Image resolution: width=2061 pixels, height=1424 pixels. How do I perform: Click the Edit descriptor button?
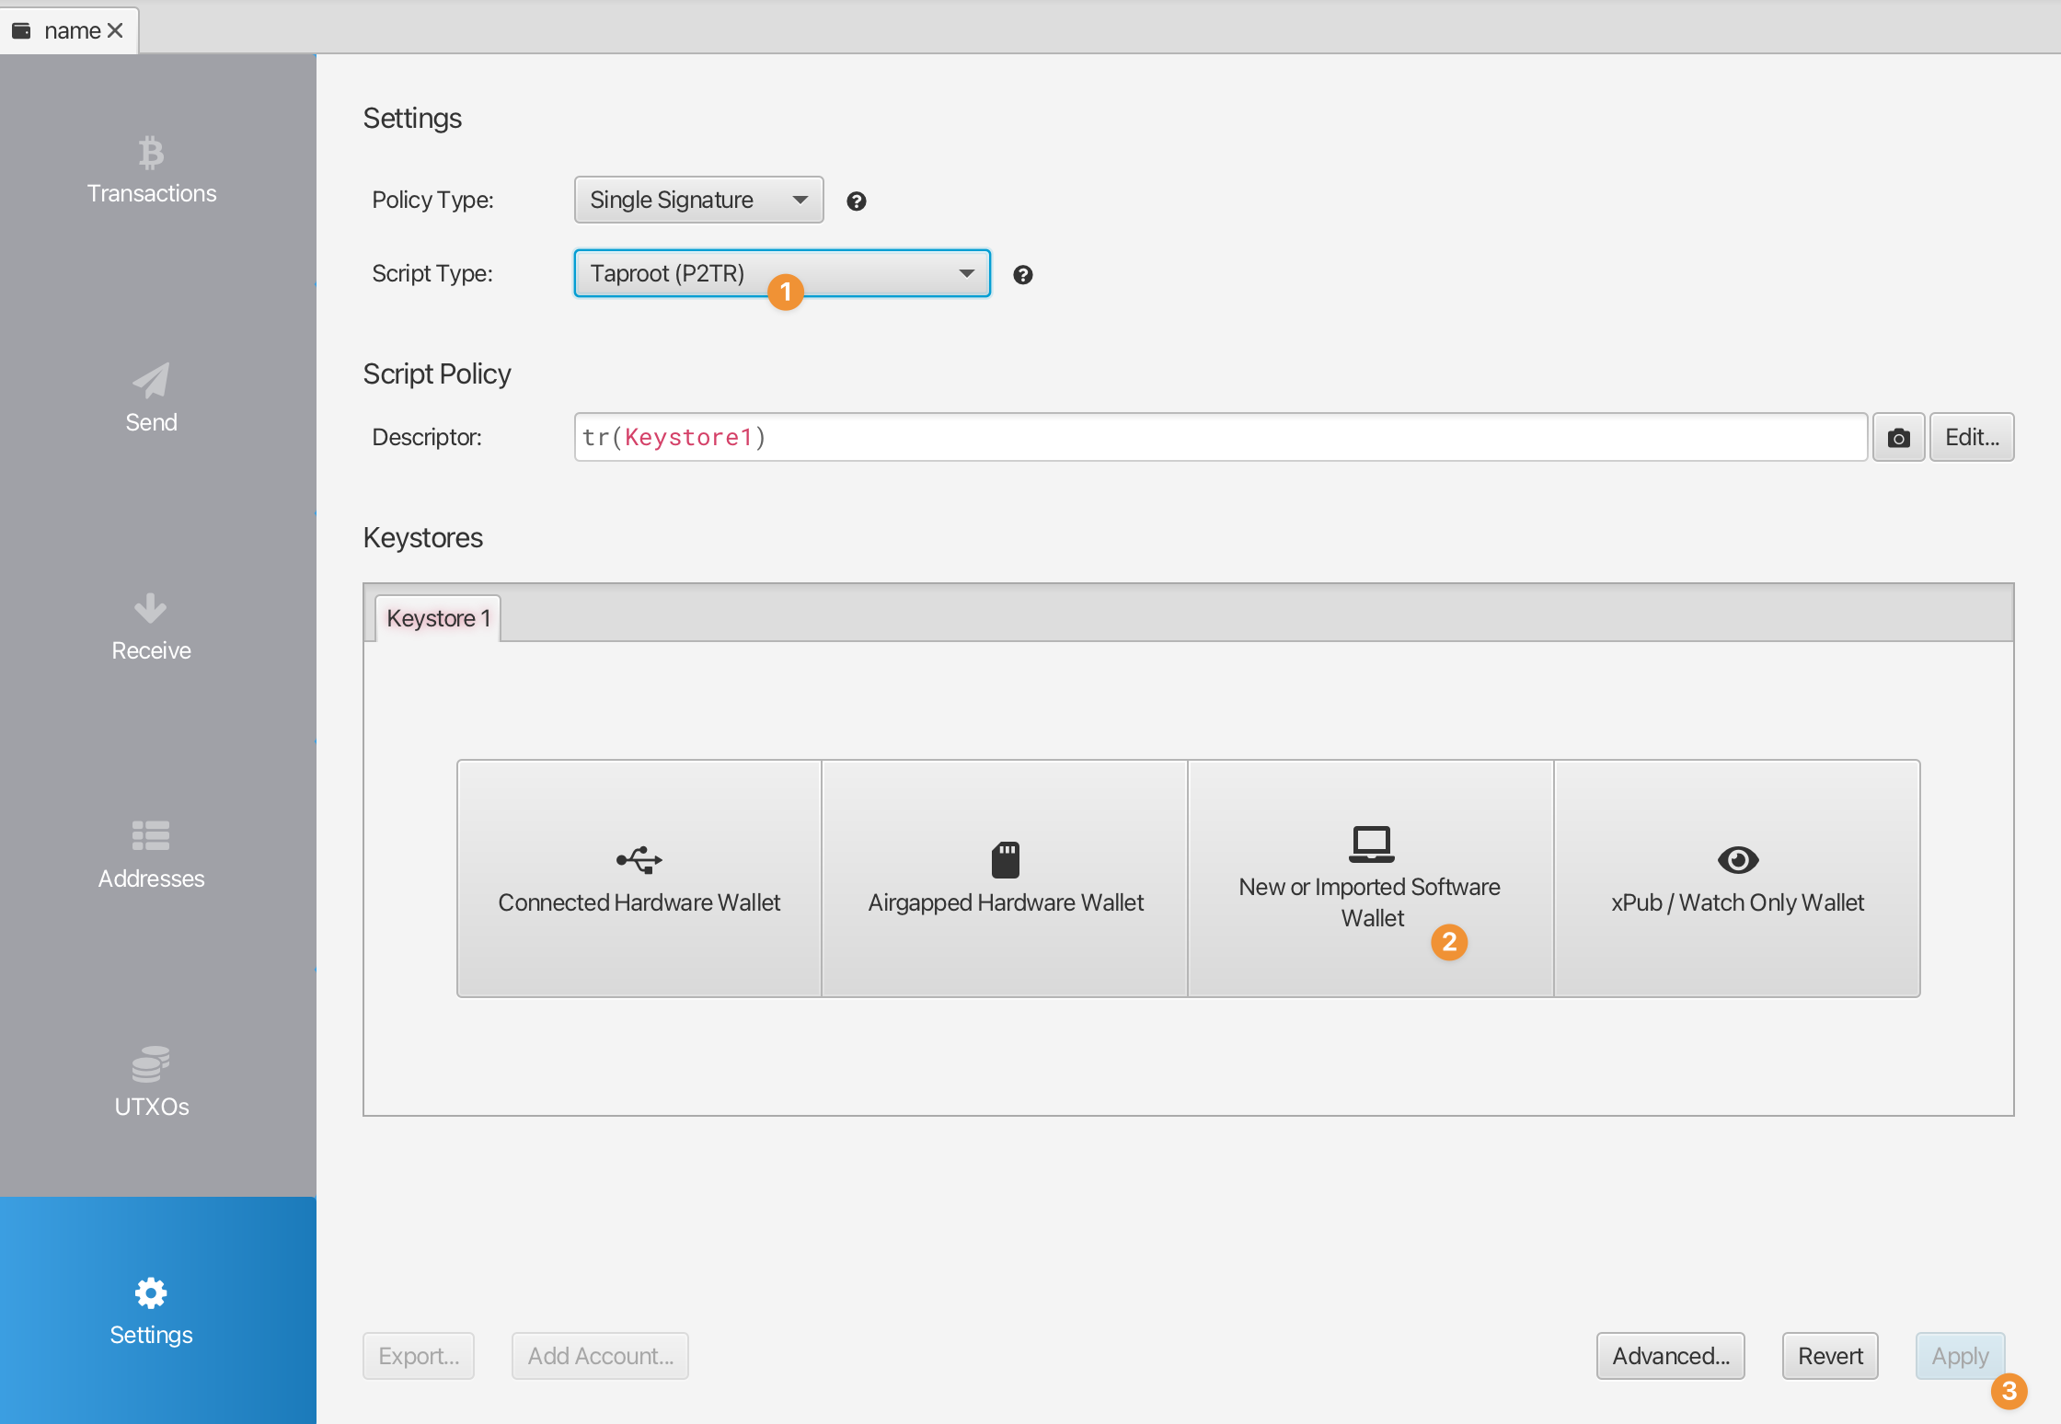click(1971, 438)
